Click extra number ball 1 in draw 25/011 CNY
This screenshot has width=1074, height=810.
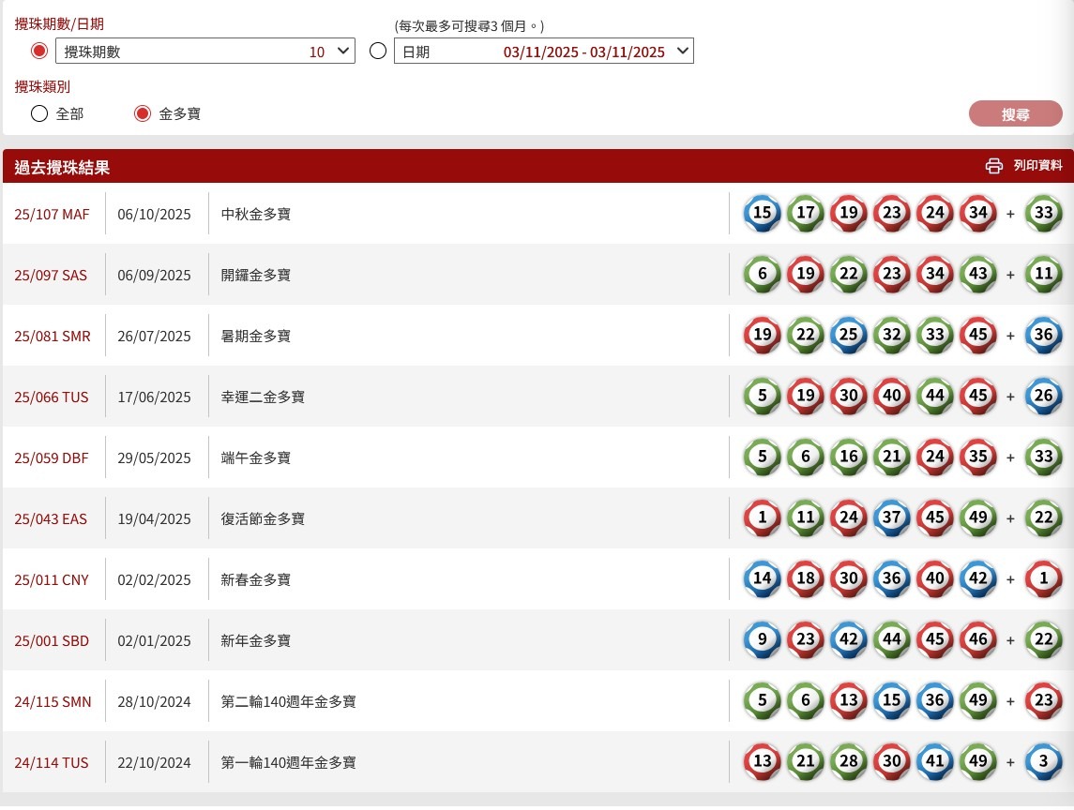(1043, 579)
